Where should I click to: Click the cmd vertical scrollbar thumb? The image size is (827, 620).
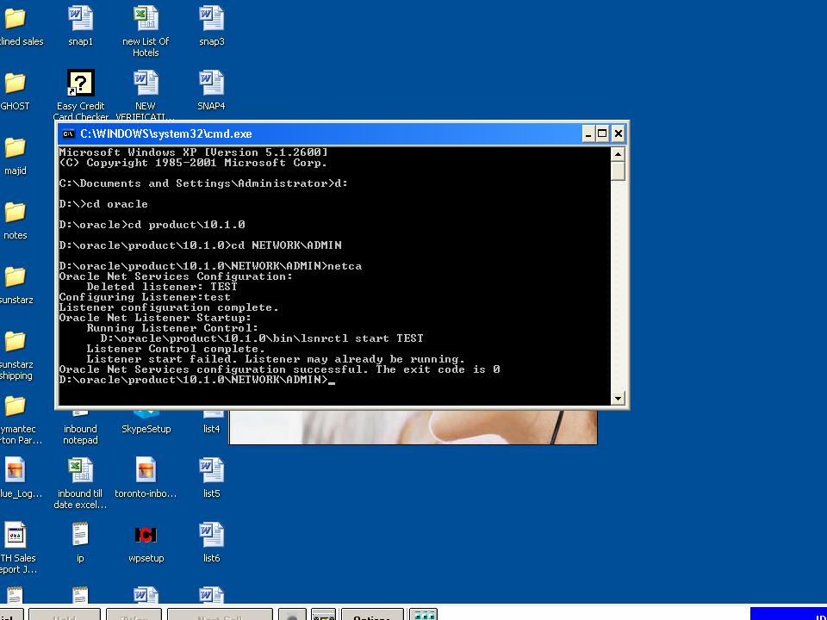coord(618,170)
